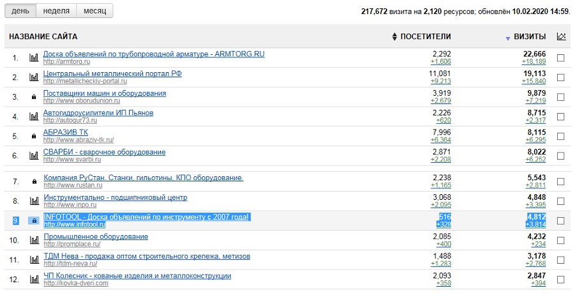Open INFOTOOL Доска объявлений title link

tap(146, 216)
